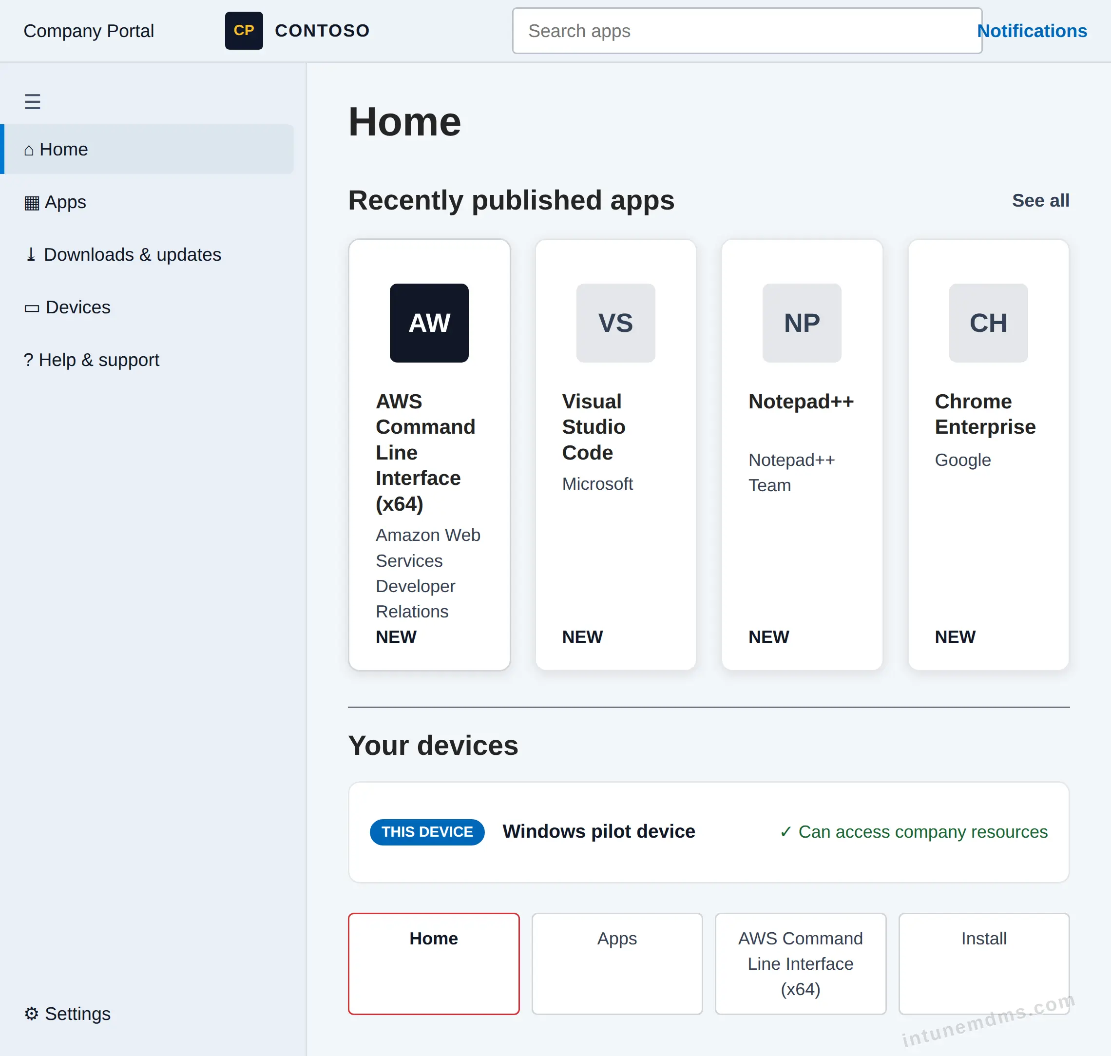This screenshot has height=1056, width=1111.
Task: Click the CP Contoso logo badge
Action: [x=244, y=30]
